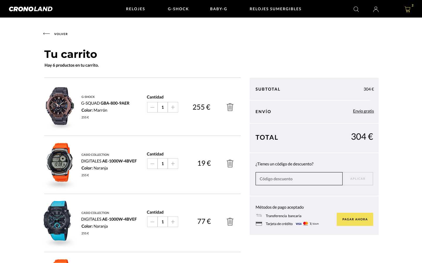Click the G-SQUAD GBA-800-9AER product name
This screenshot has height=263, width=422.
click(105, 103)
